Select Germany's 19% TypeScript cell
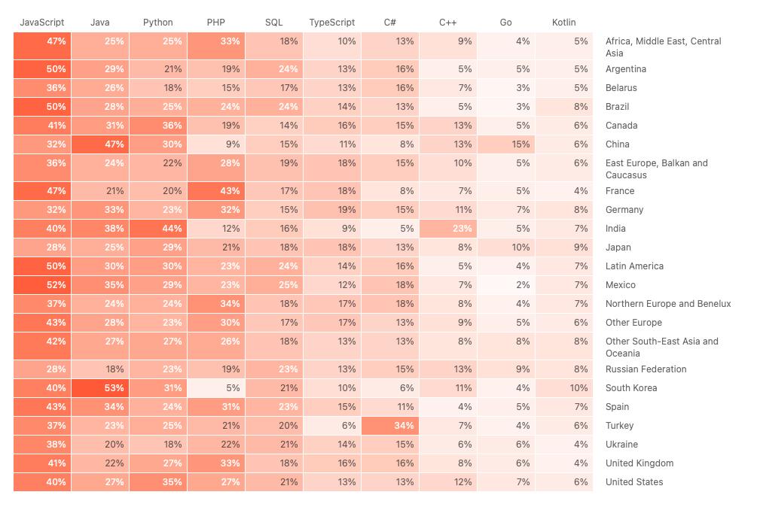The height and width of the screenshot is (507, 757). 332,210
